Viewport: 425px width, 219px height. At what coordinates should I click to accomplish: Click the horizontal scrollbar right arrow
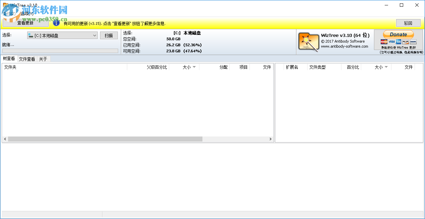pos(271,139)
